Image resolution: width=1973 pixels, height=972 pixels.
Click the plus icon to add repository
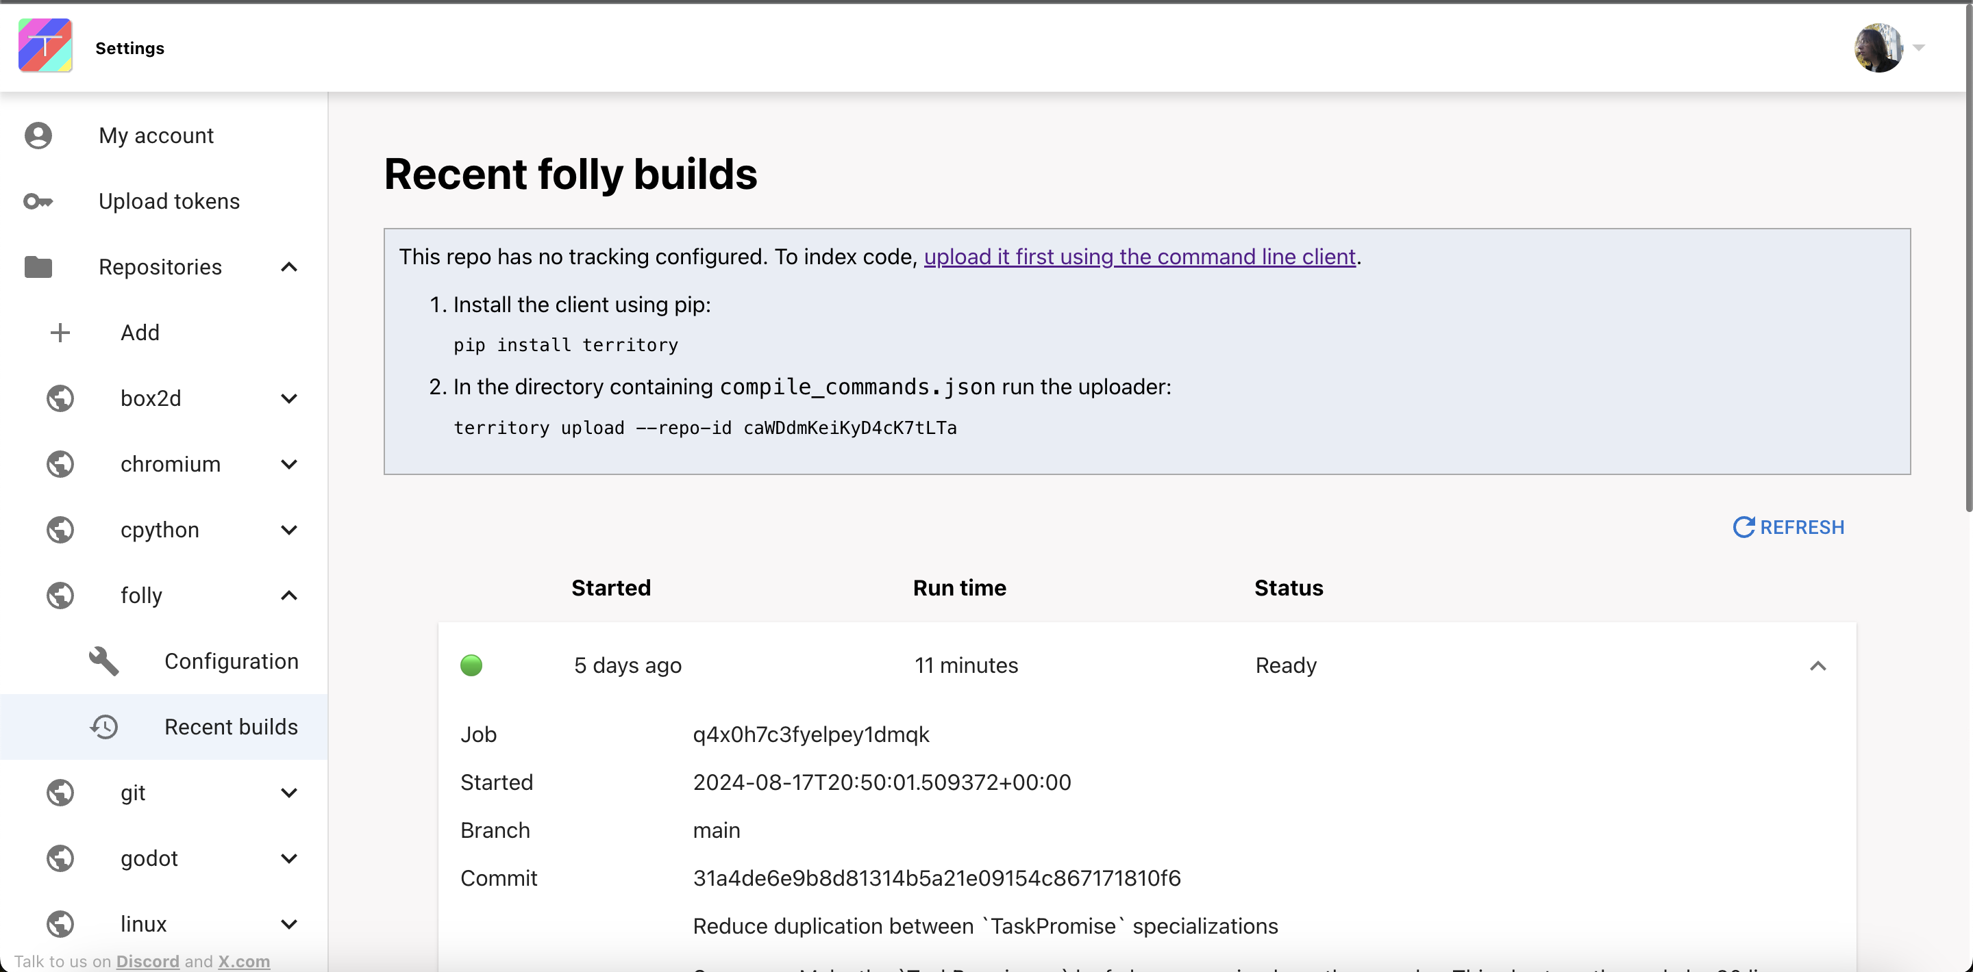click(x=60, y=333)
